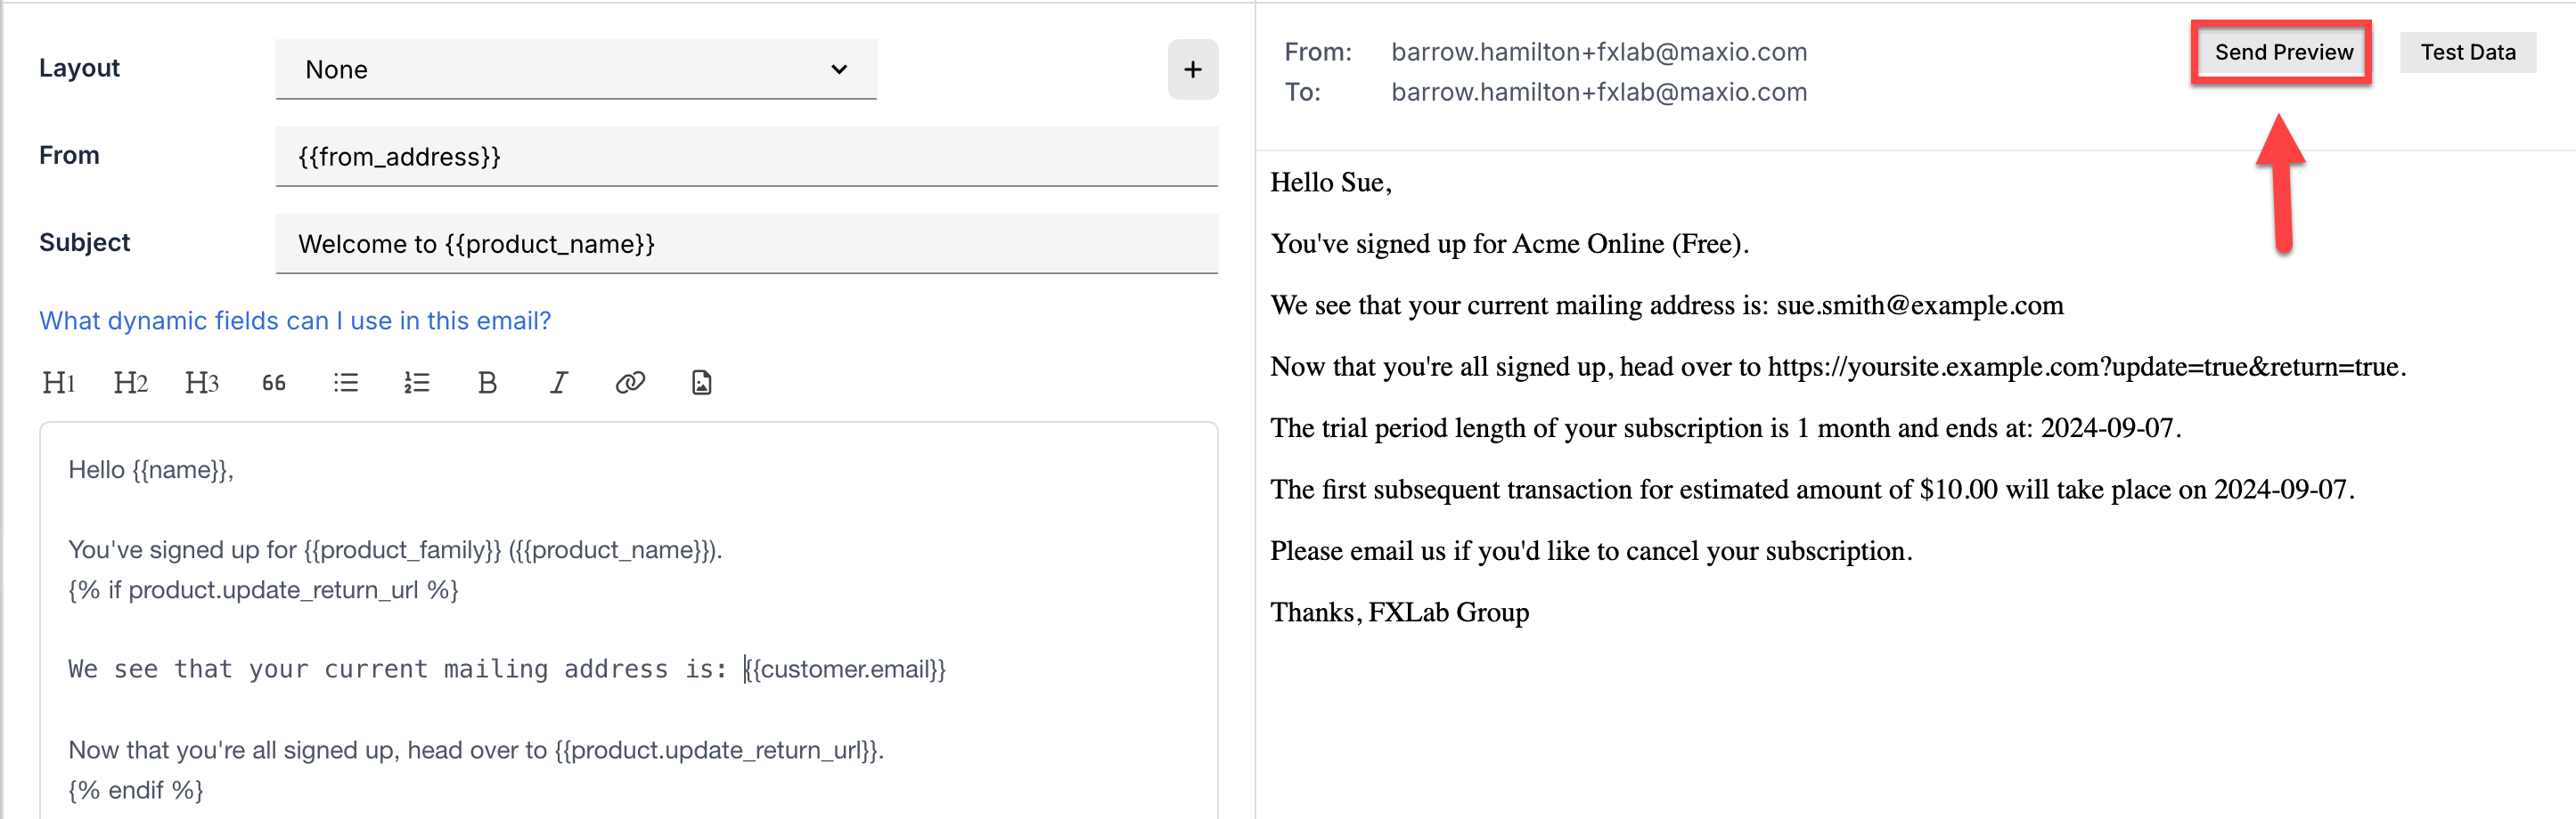This screenshot has width=2576, height=819.
Task: Click the {{customer.email}} text in editor
Action: pos(848,669)
